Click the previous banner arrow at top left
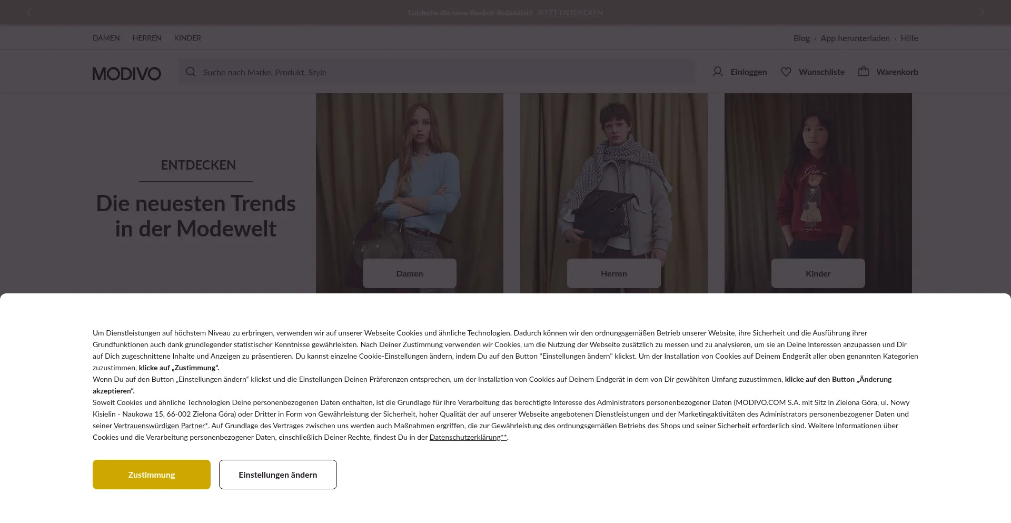 click(x=29, y=12)
